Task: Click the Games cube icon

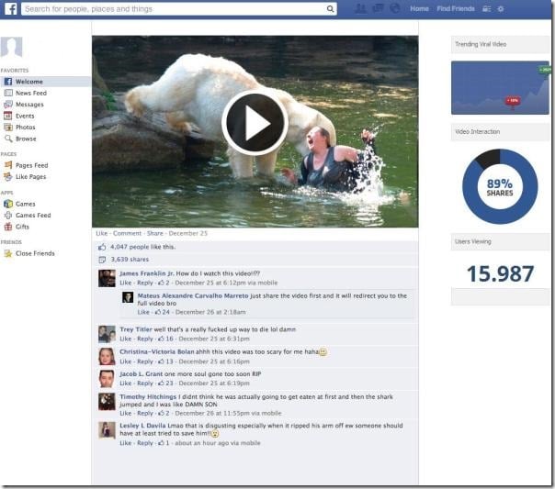Action: pos(7,204)
